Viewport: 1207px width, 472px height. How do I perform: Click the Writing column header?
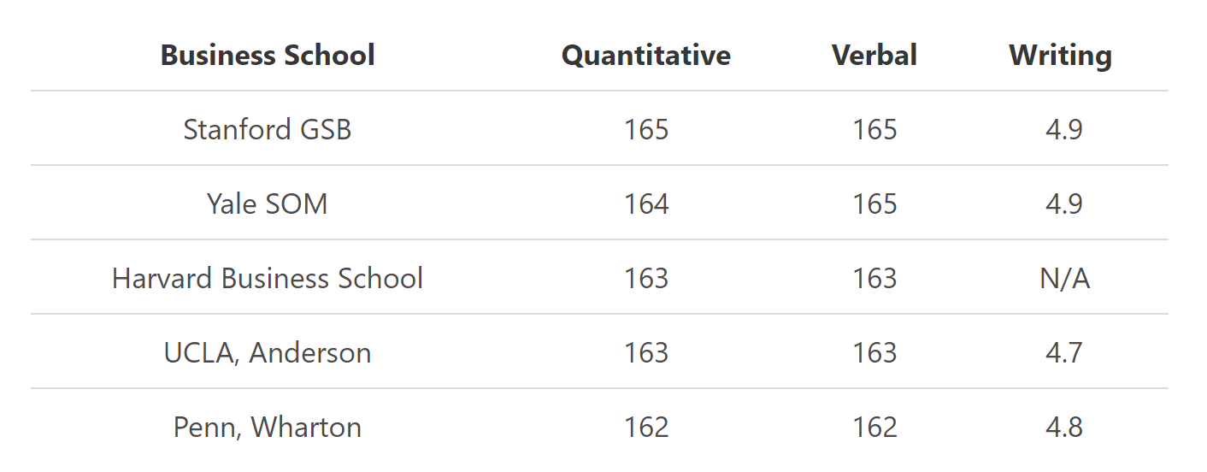click(1060, 56)
